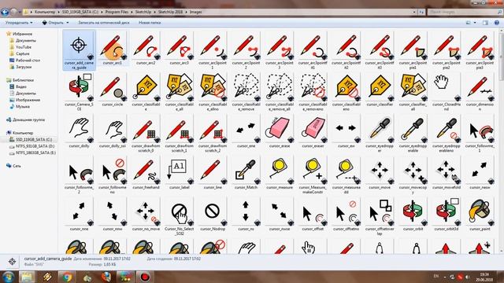
Task: Click the Search Images field
Action: click(465, 12)
